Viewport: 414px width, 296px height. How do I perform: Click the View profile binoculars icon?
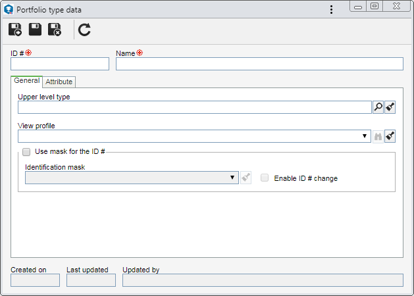tap(378, 136)
